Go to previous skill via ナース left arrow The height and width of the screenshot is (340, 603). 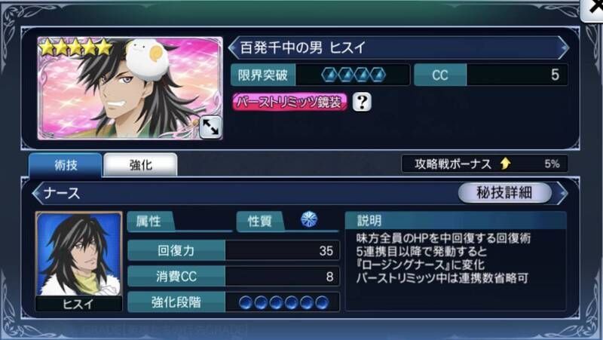click(36, 193)
